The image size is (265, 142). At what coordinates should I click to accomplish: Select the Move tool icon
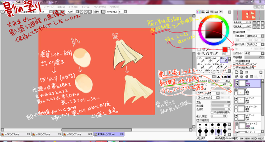coord(199,54)
